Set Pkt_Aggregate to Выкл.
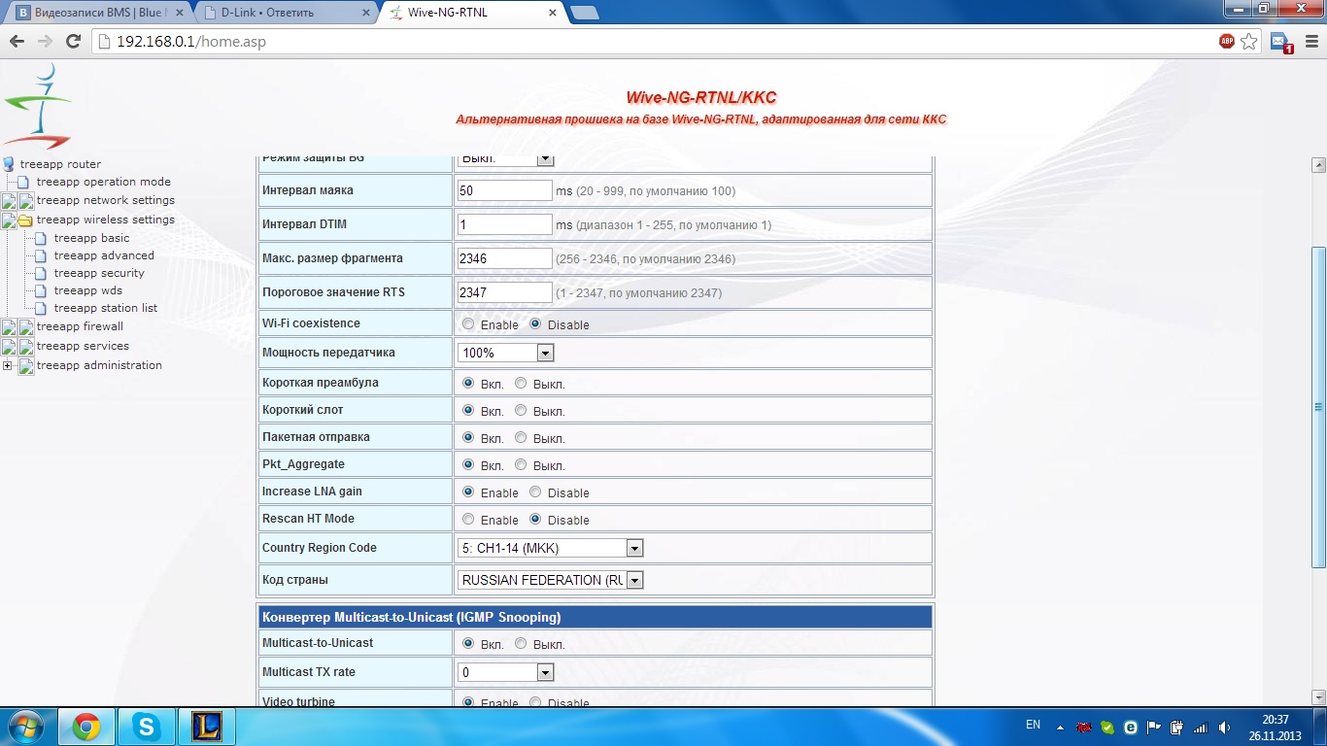 522,465
